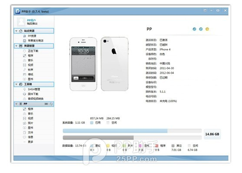
Task: Click the gray 其它 legend swatch
Action: click(x=173, y=146)
